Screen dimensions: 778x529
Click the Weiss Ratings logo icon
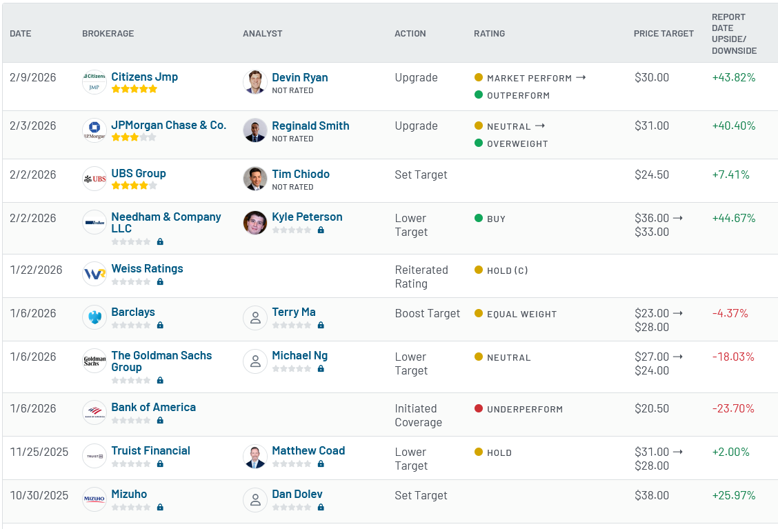(94, 274)
